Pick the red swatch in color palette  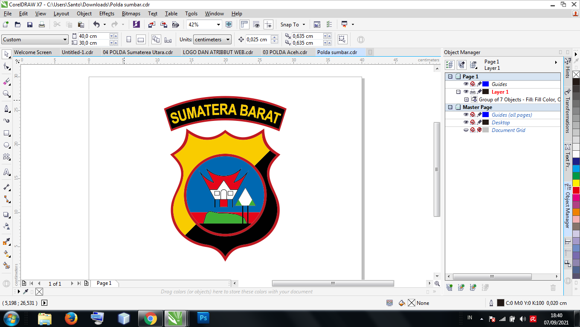pyautogui.click(x=576, y=190)
